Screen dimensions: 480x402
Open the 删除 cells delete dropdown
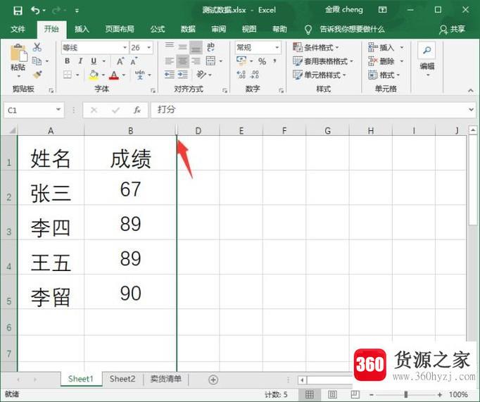[402, 61]
